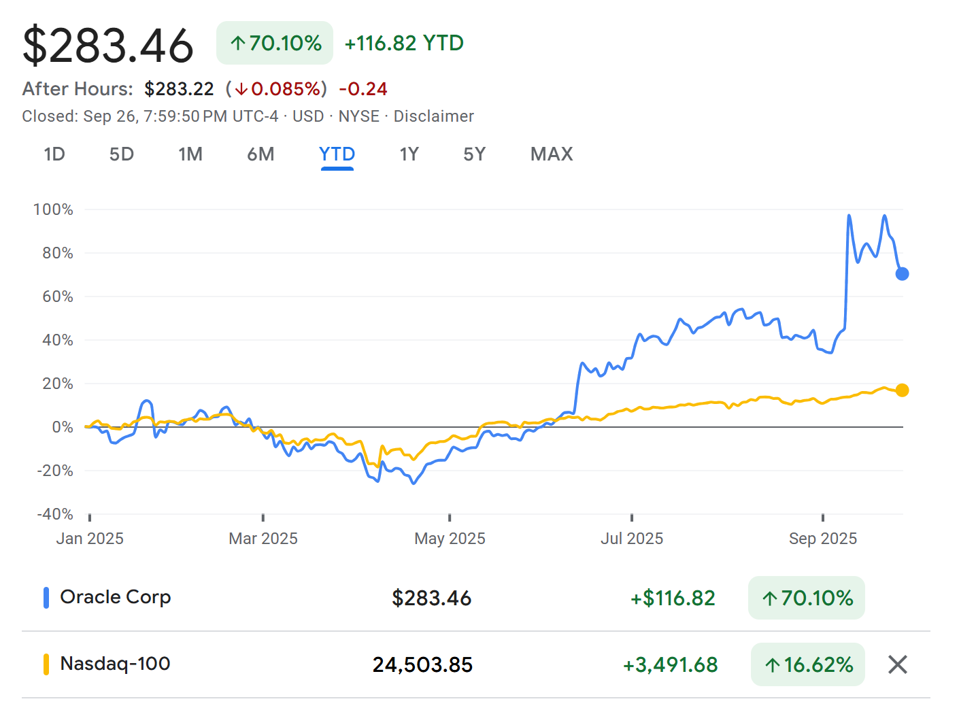Click the yellow endpoint dot on the Nasdaq-100 line
959x710 pixels.
[x=902, y=390]
